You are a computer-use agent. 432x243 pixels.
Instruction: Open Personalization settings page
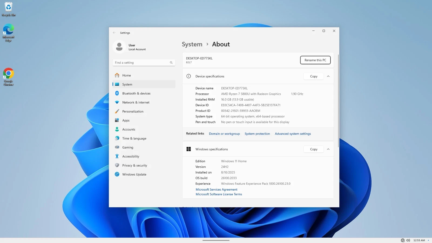point(144,112)
